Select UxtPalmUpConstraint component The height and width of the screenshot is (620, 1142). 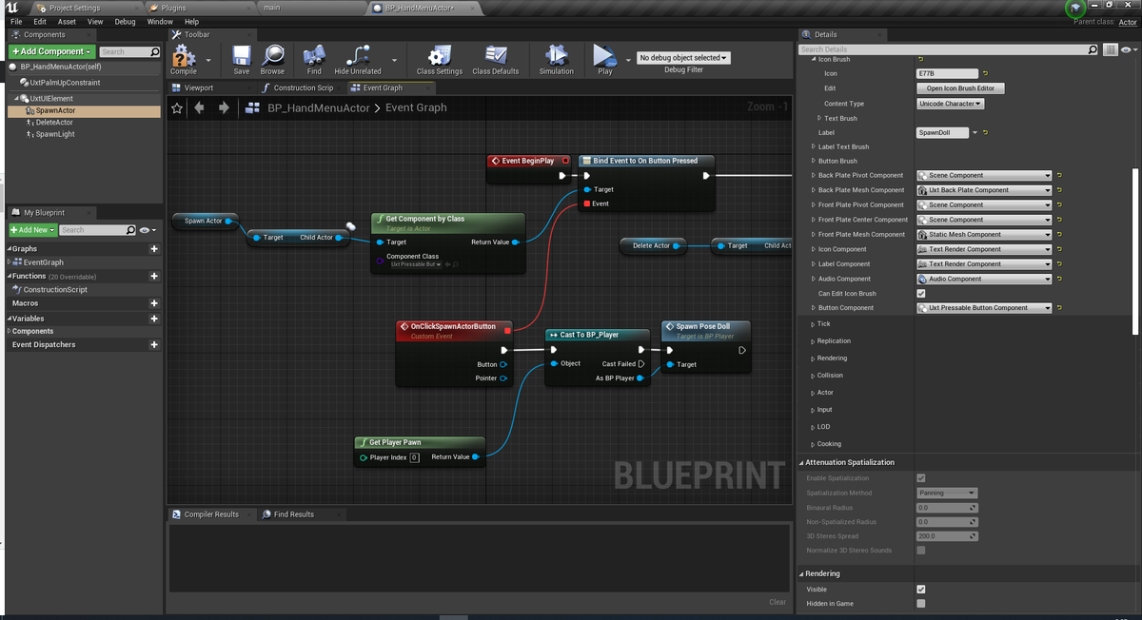coord(64,83)
